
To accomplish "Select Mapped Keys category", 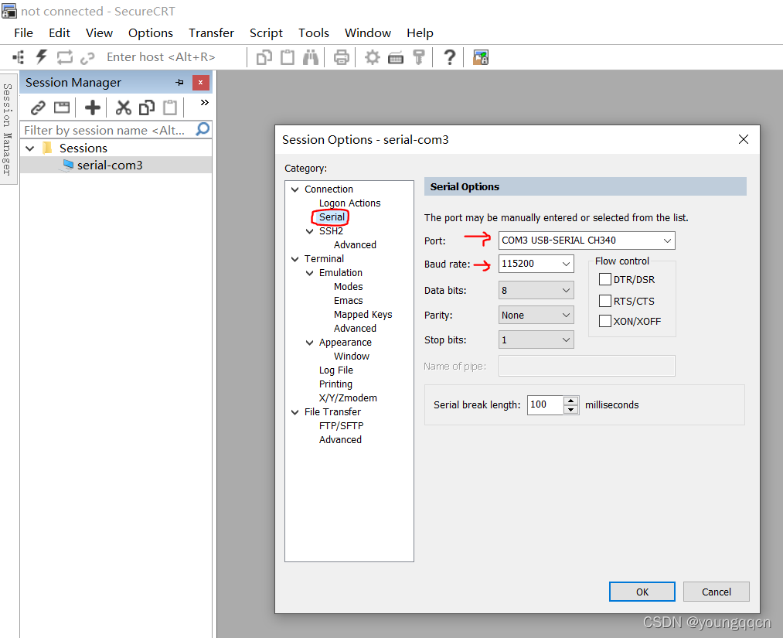I will click(x=363, y=315).
